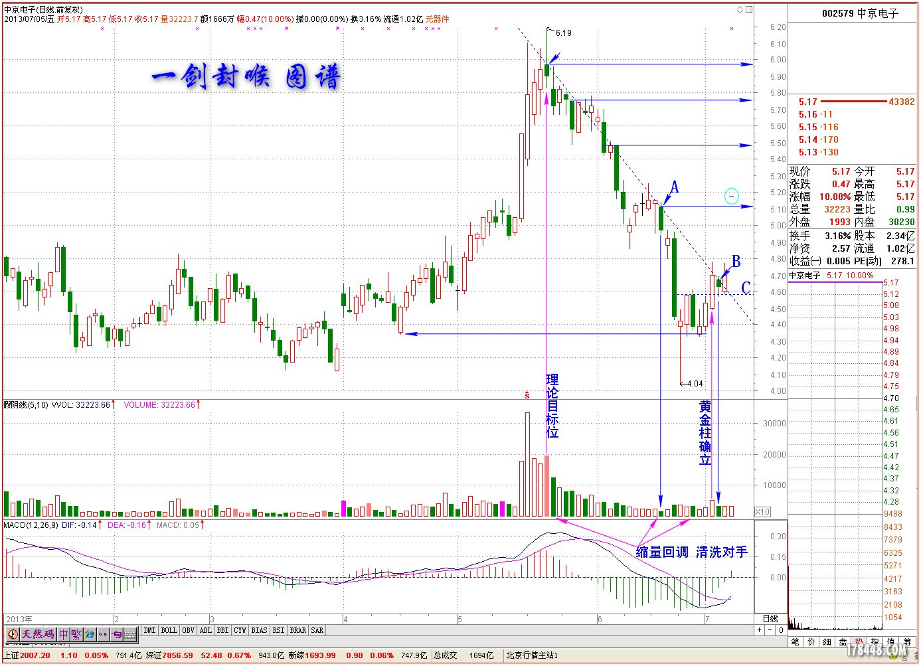Open the 指 tab in quote panel

[x=875, y=641]
